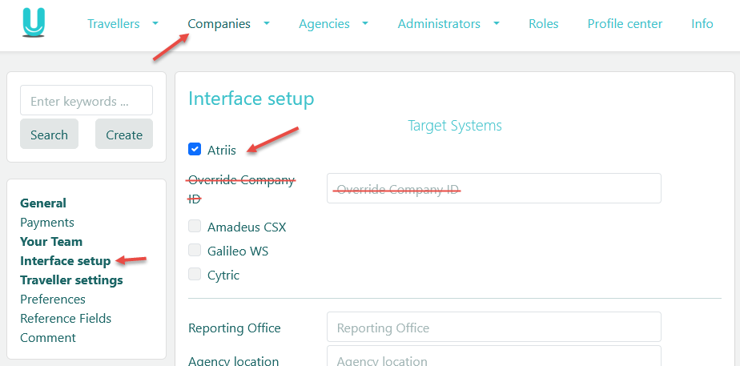
Task: Click the Umbrella logo icon
Action: click(x=34, y=23)
